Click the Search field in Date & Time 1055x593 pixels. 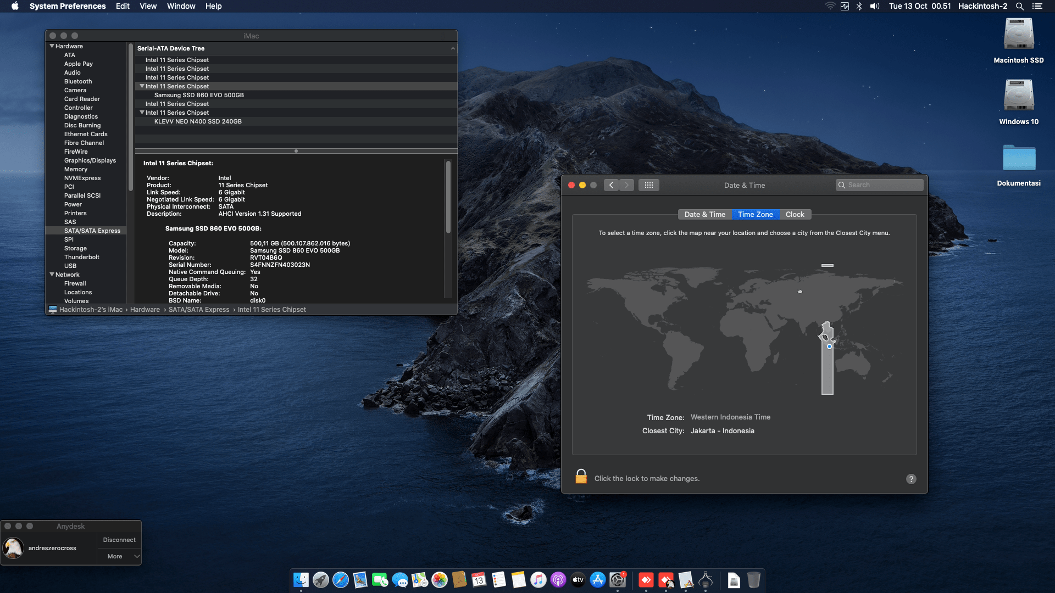point(879,185)
